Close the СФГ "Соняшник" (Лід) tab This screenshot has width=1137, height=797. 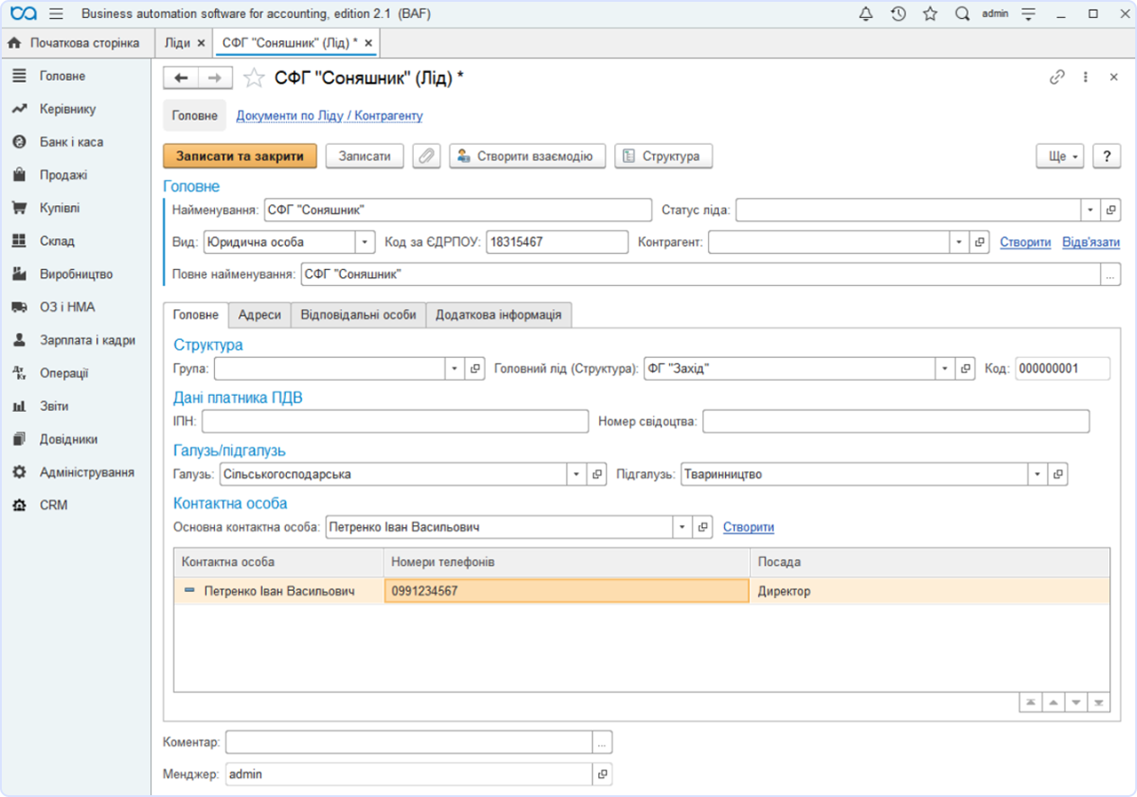tap(368, 43)
